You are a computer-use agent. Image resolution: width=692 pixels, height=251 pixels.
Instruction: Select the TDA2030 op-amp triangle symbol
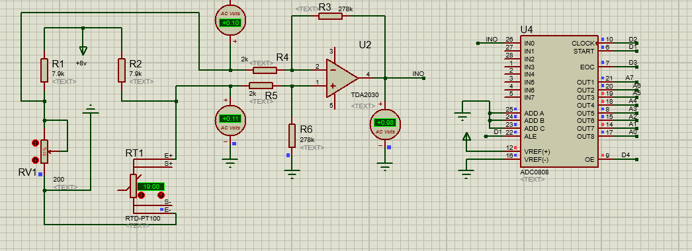click(342, 78)
